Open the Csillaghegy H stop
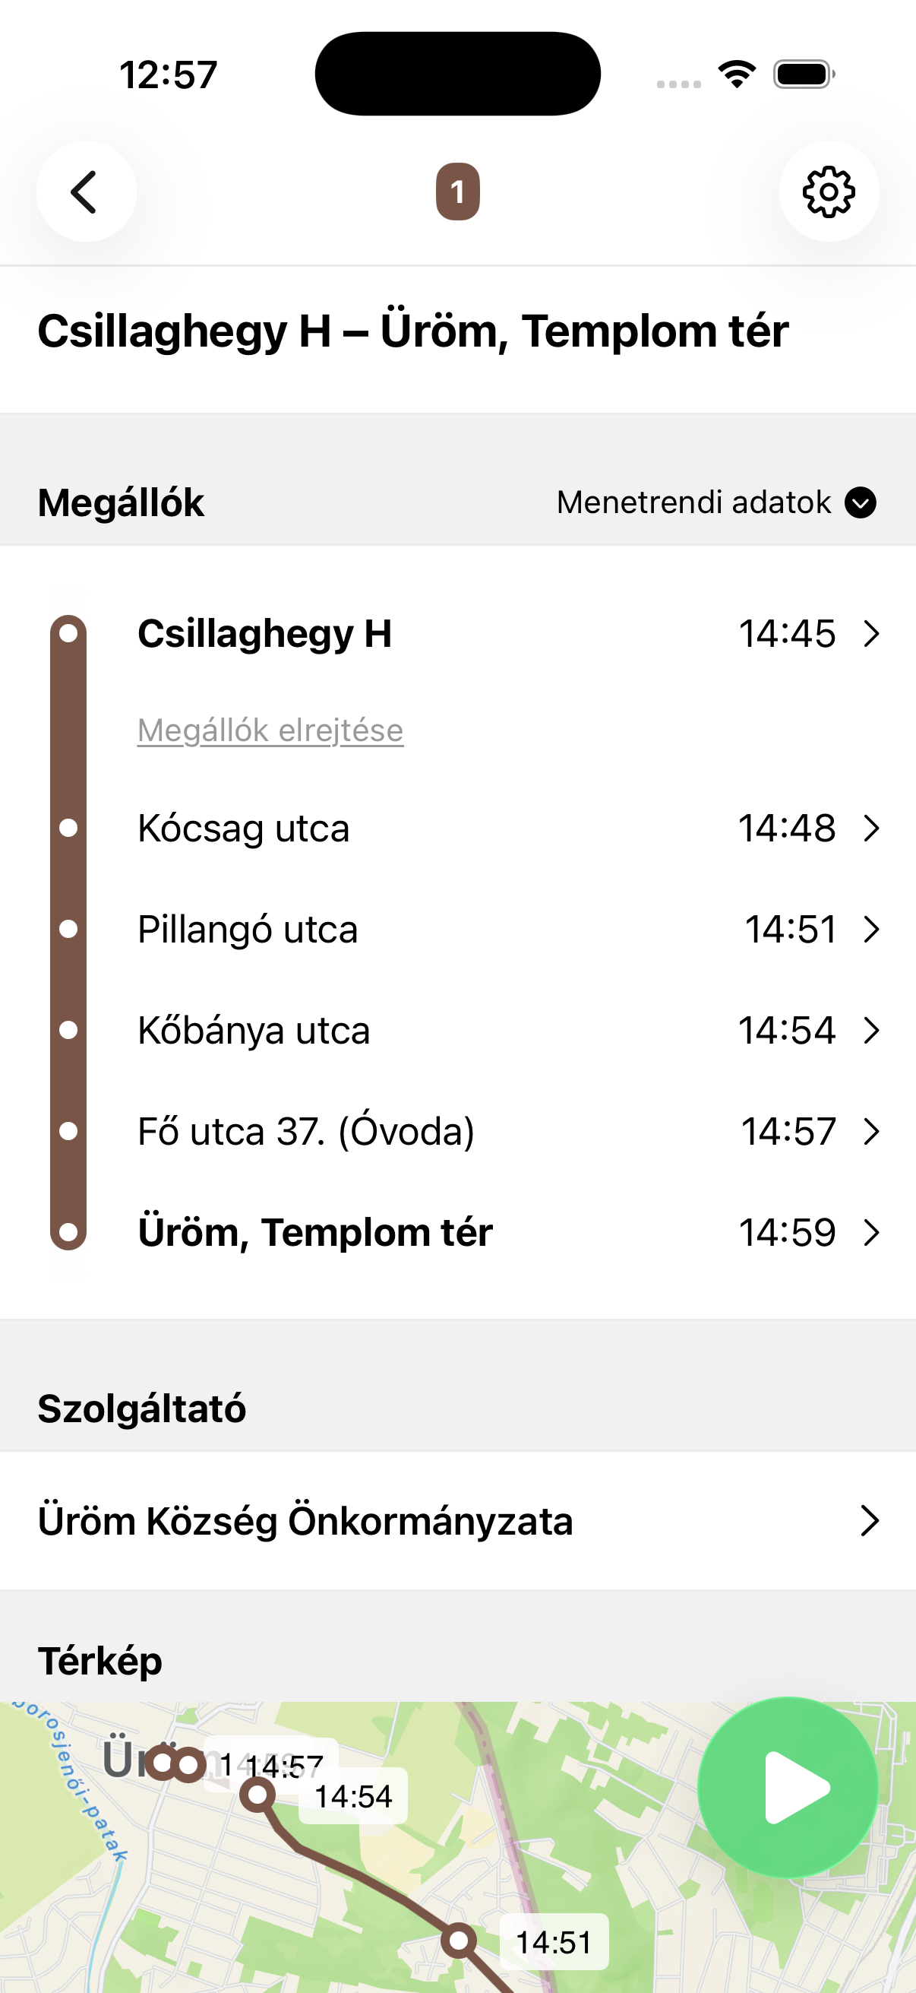Image resolution: width=916 pixels, height=1993 pixels. point(264,634)
